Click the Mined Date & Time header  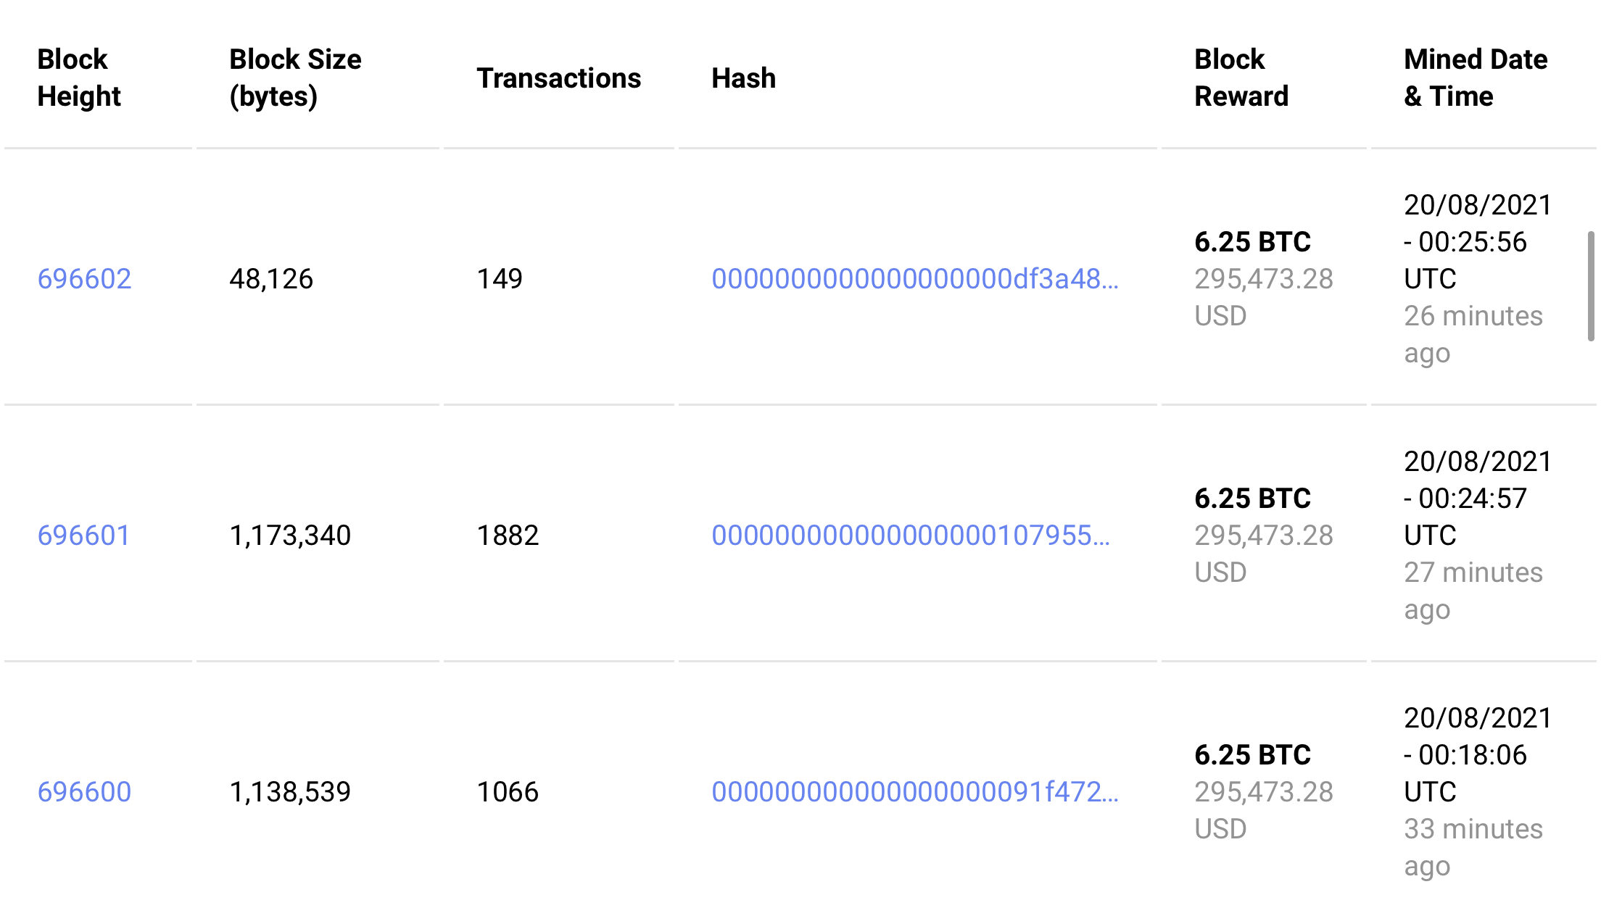click(1476, 78)
